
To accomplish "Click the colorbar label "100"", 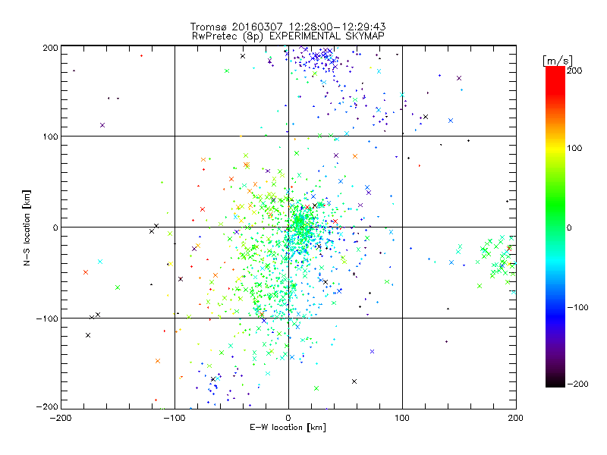I will [x=574, y=148].
